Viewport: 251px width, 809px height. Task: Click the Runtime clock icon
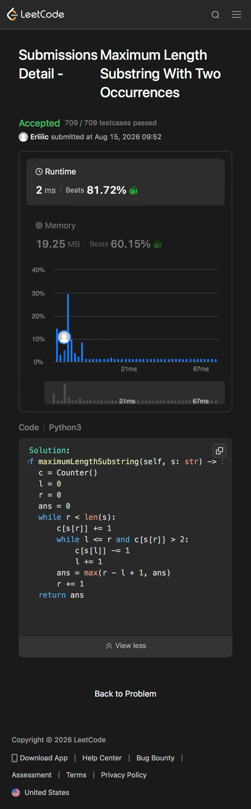(x=39, y=172)
